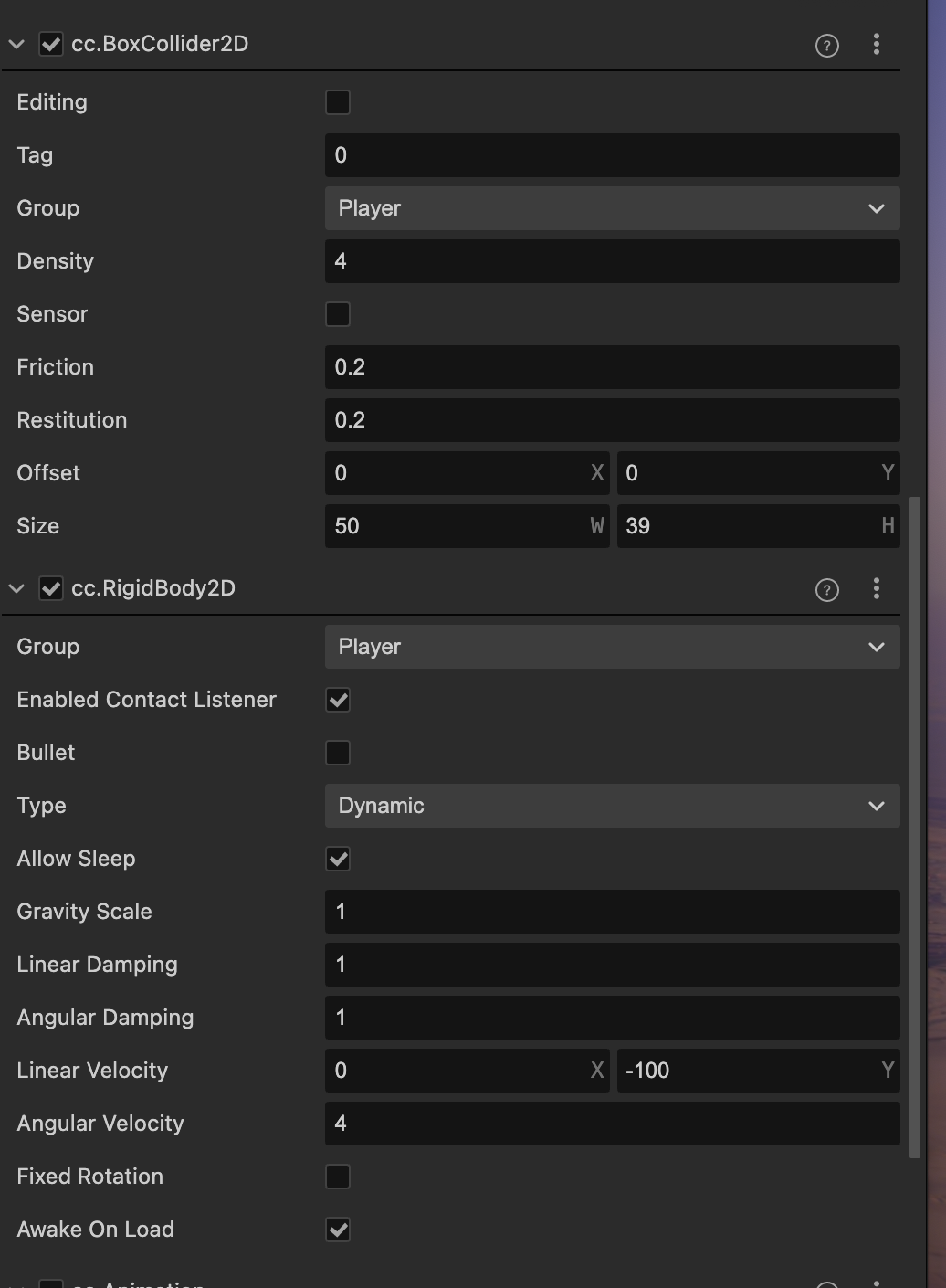The width and height of the screenshot is (946, 1288).
Task: Uncheck Awake On Load
Action: (x=338, y=1230)
